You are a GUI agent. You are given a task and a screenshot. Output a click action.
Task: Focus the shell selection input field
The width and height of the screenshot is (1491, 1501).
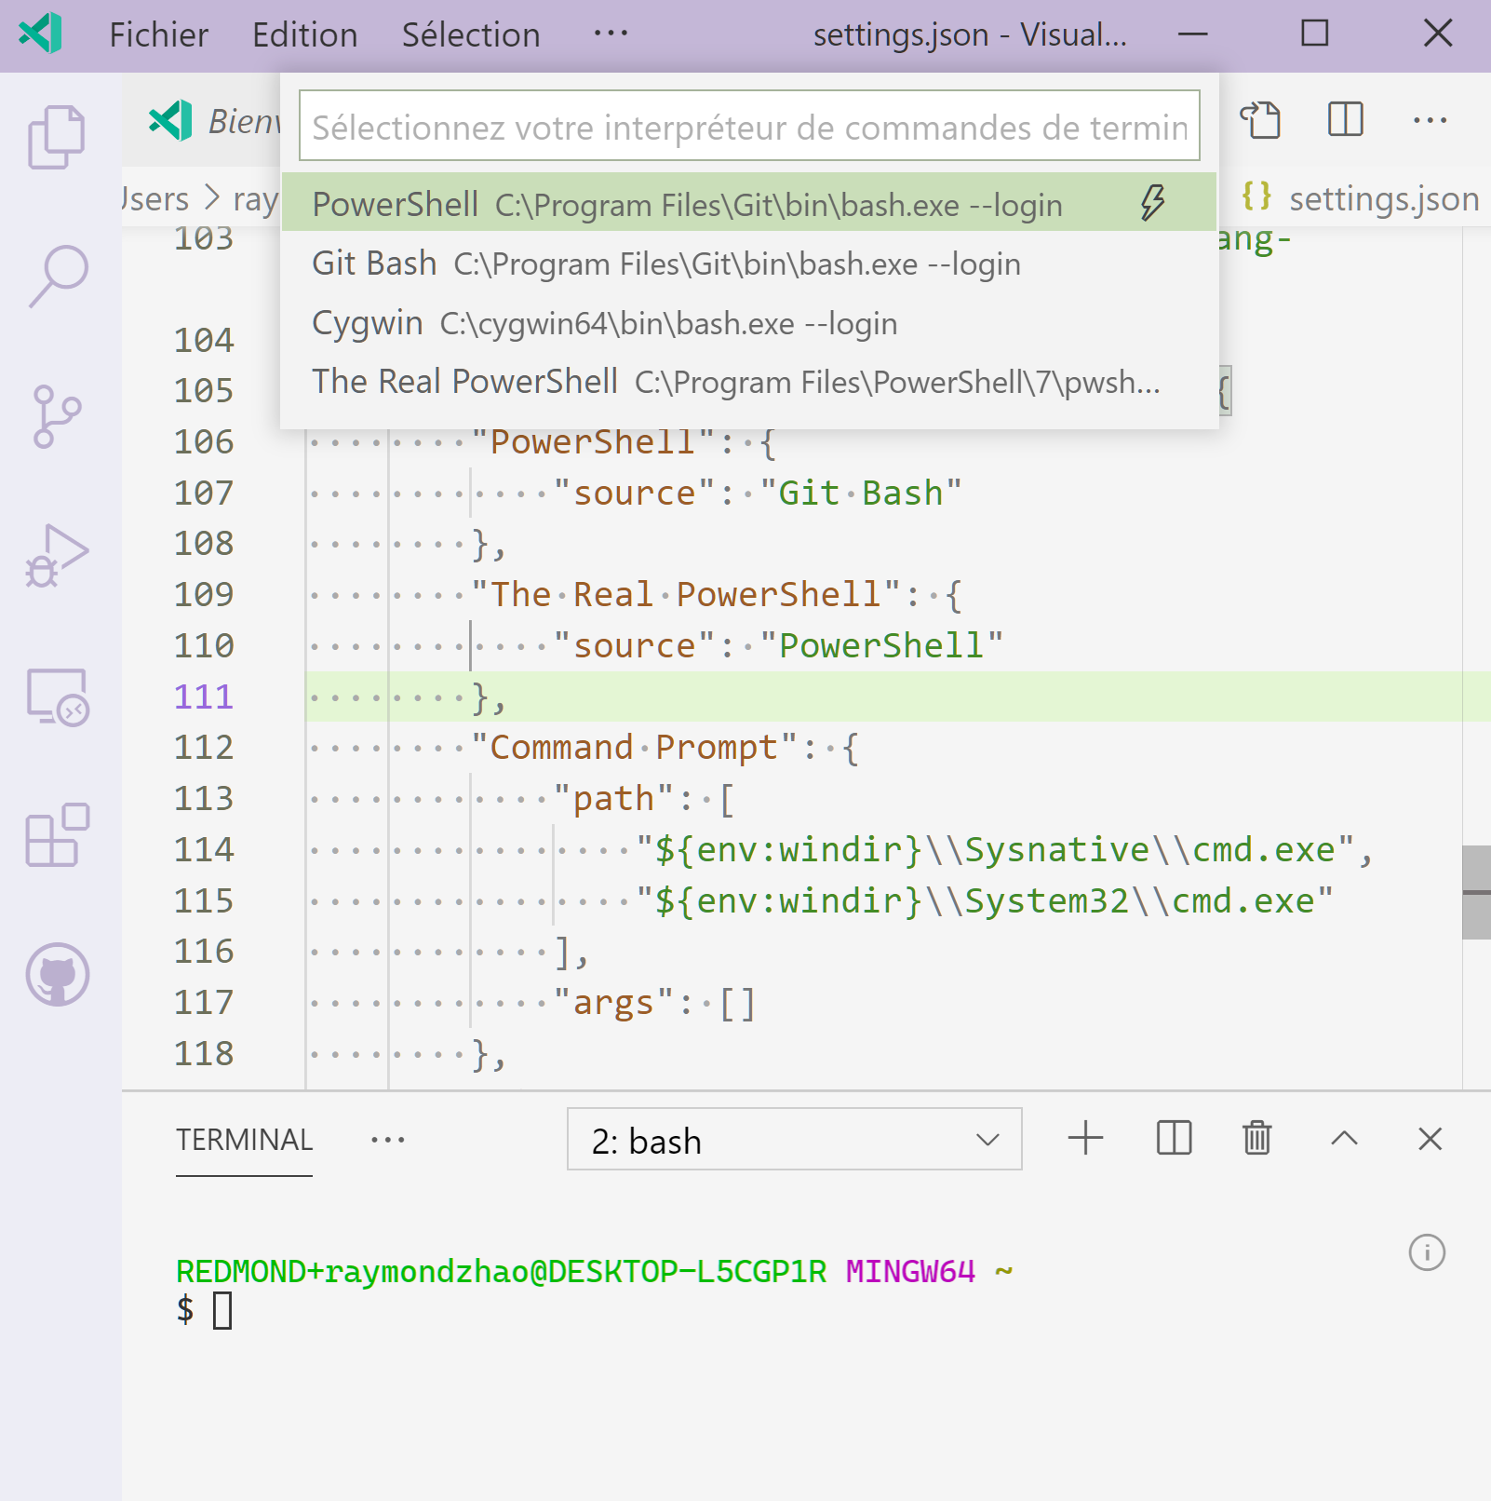point(749,127)
